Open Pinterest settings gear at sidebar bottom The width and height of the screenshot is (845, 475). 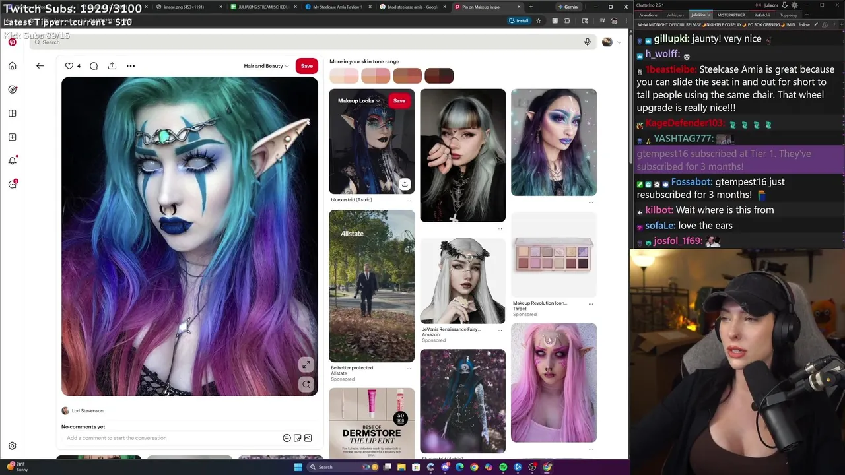point(12,446)
